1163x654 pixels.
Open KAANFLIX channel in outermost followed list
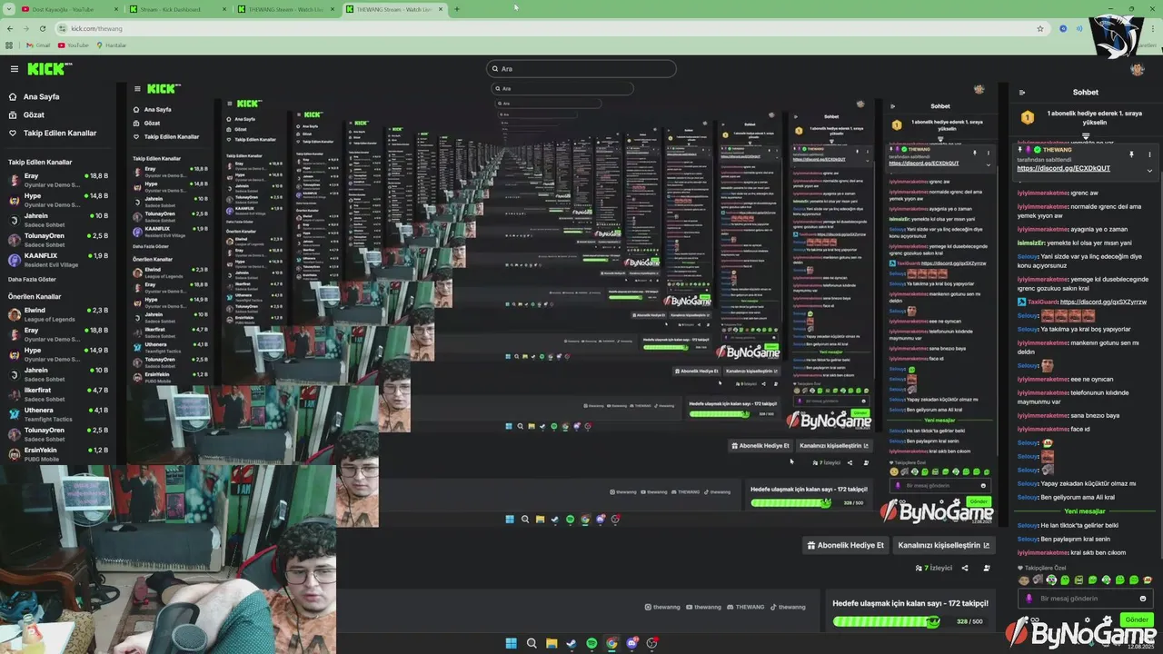click(x=58, y=260)
